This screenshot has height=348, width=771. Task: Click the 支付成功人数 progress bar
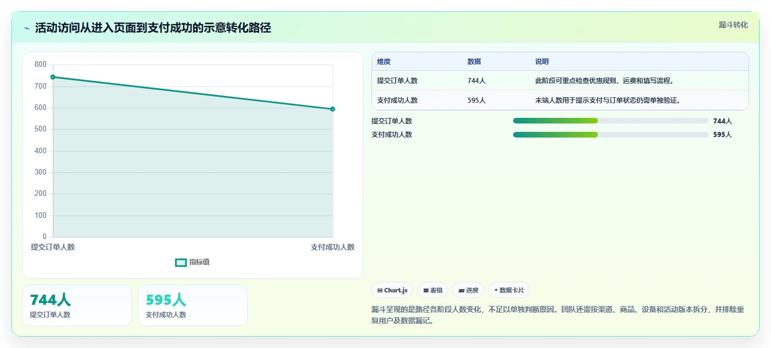tap(610, 135)
